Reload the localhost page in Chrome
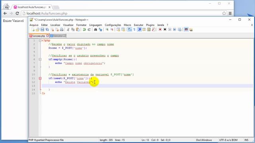This screenshot has width=255, height=143. click(17, 14)
